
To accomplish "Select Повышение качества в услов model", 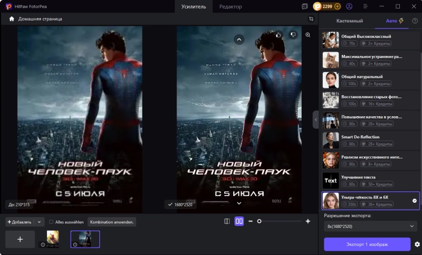I will pyautogui.click(x=370, y=120).
